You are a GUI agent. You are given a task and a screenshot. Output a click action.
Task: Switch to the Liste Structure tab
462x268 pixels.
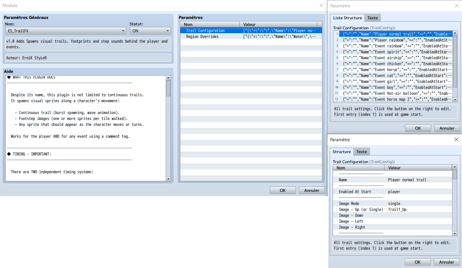click(x=347, y=18)
